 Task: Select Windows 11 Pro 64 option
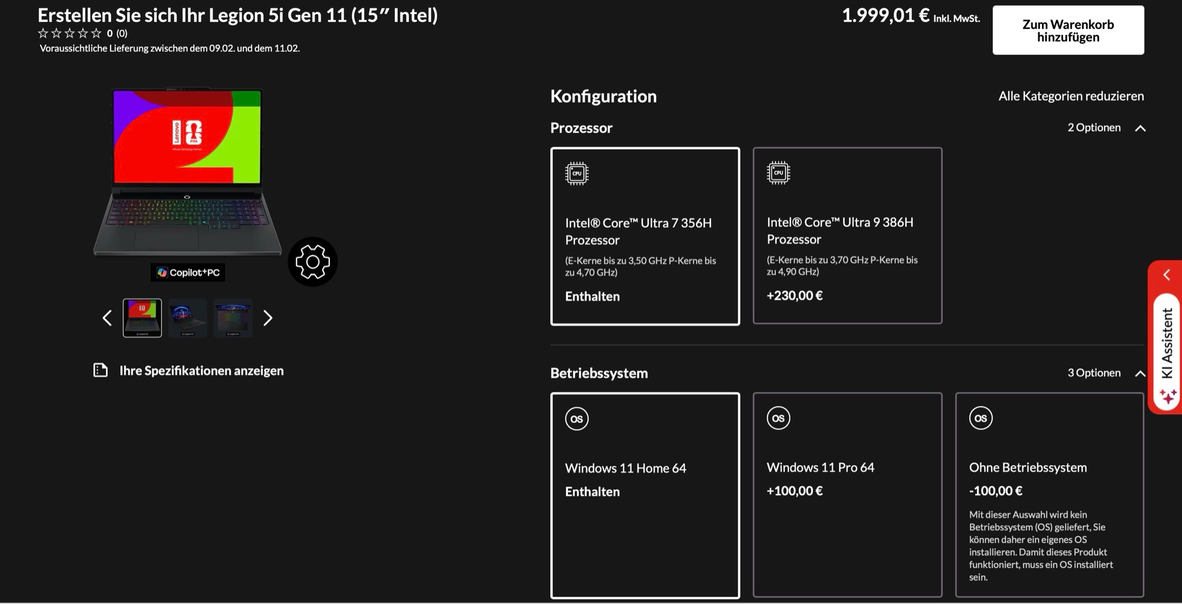pos(847,495)
